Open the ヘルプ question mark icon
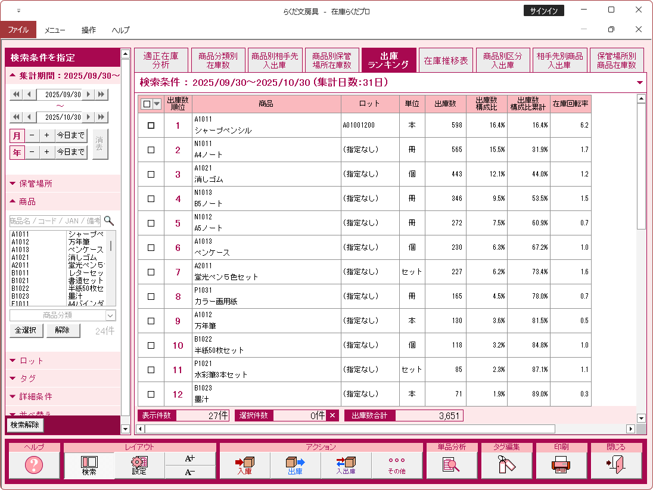Viewport: 653px width, 490px height. pos(34,465)
